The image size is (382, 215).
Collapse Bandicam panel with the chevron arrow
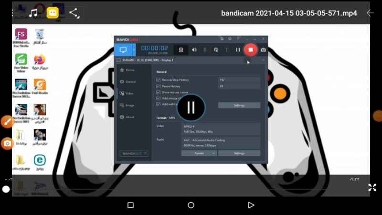click(x=263, y=60)
